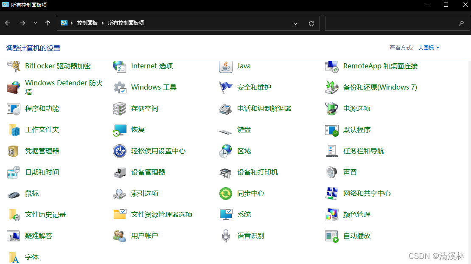This screenshot has height=264, width=471.
Task: Open 日期和时间 calendar icon
Action: pos(14,172)
